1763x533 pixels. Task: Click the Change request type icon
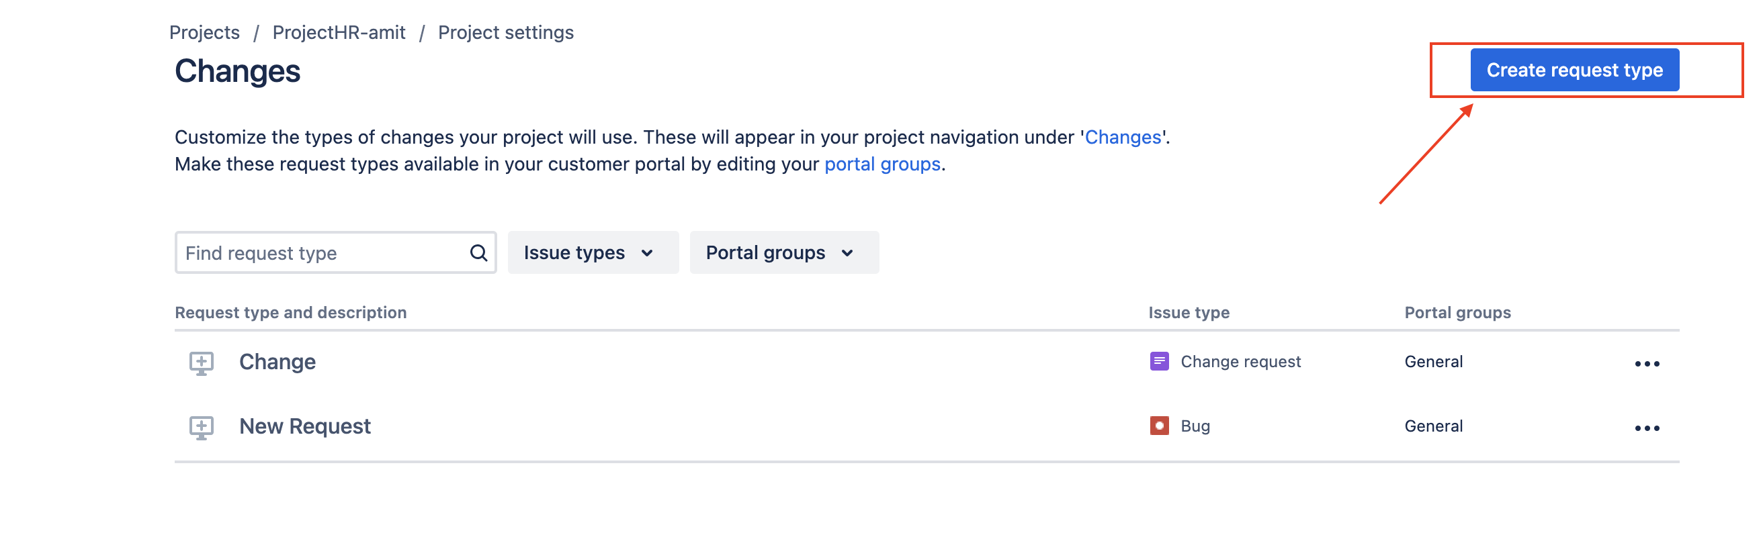tap(201, 362)
